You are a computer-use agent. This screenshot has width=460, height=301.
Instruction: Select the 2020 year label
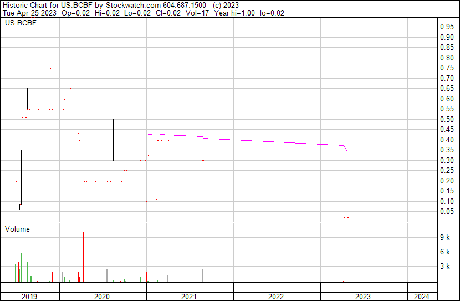tap(102, 297)
